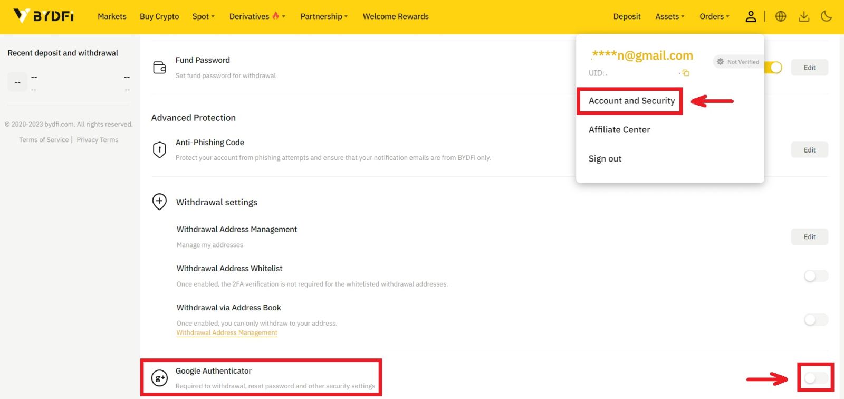Open the user profile icon
The image size is (844, 399).
(x=751, y=16)
